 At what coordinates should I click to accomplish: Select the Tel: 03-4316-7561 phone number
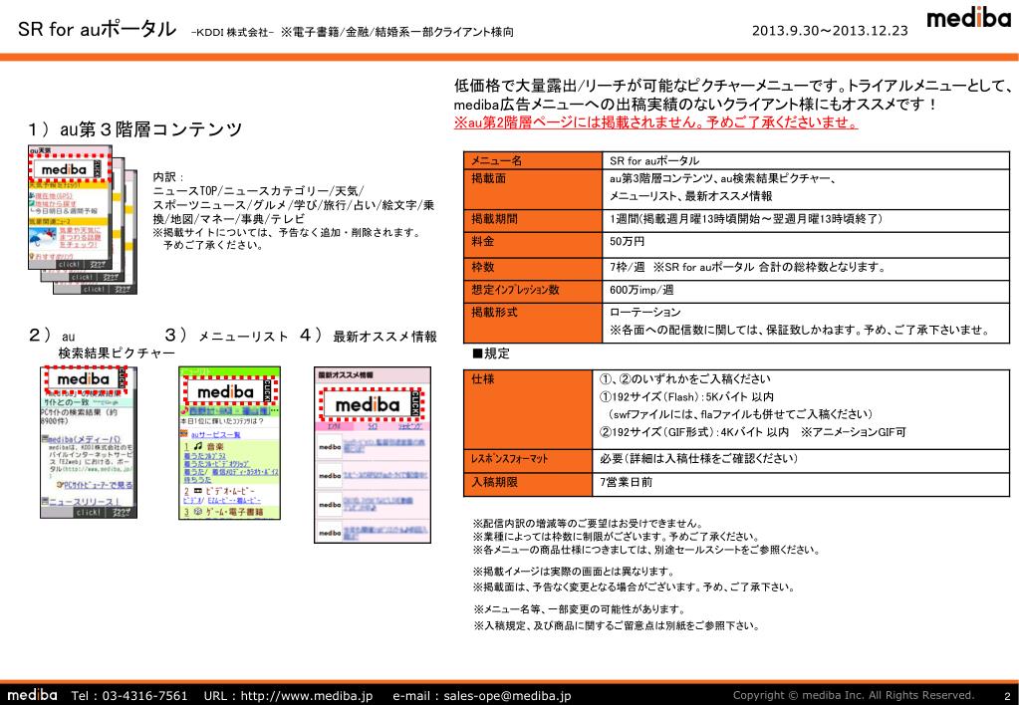pos(129,695)
